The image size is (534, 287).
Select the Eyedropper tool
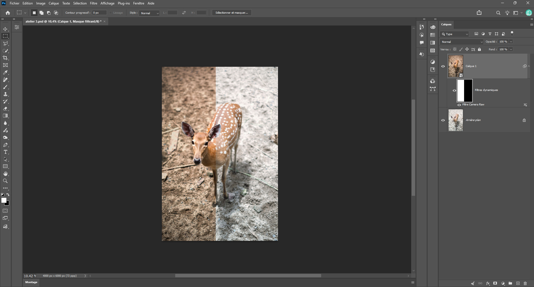tap(5, 72)
